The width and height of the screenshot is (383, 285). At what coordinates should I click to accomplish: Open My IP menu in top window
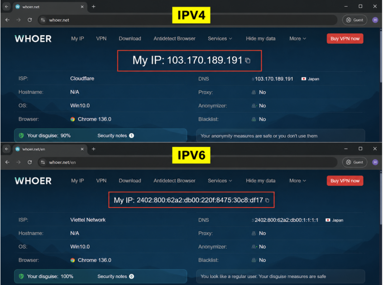77,38
